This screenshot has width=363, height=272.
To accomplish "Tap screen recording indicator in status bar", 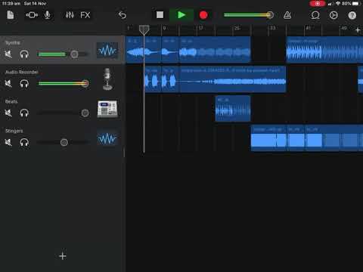I will click(x=318, y=4).
